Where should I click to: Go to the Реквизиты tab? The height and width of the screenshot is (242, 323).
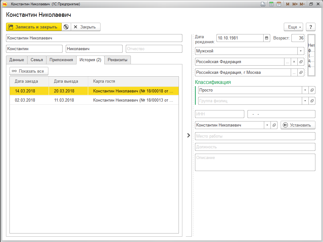point(118,60)
